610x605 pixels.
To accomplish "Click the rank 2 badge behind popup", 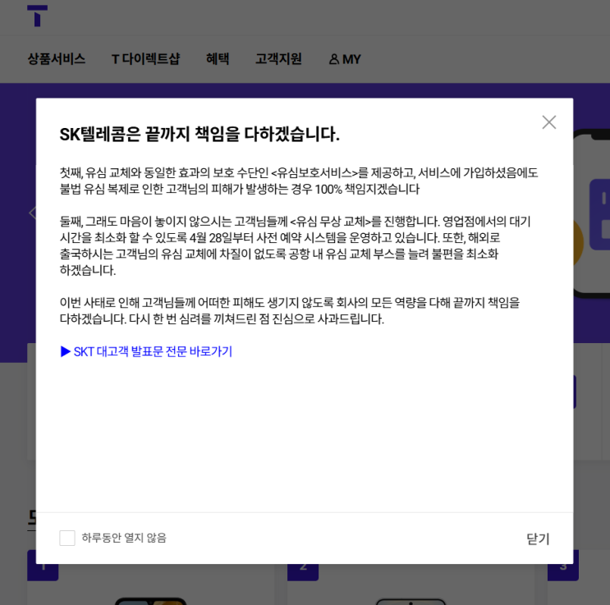I will click(x=303, y=572).
